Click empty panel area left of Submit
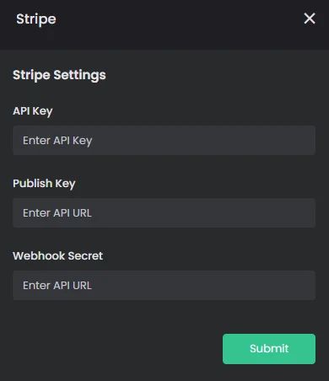The height and width of the screenshot is (381, 329). point(112,349)
